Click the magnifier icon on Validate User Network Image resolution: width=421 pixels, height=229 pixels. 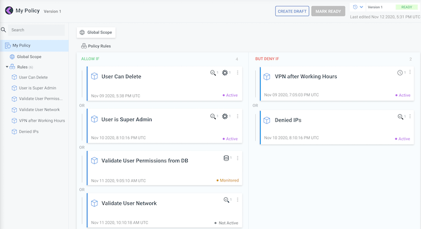point(226,200)
